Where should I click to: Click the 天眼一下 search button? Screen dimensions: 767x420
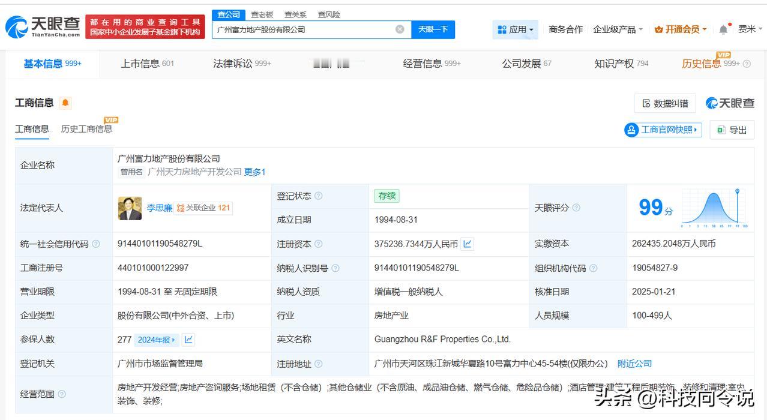point(433,29)
